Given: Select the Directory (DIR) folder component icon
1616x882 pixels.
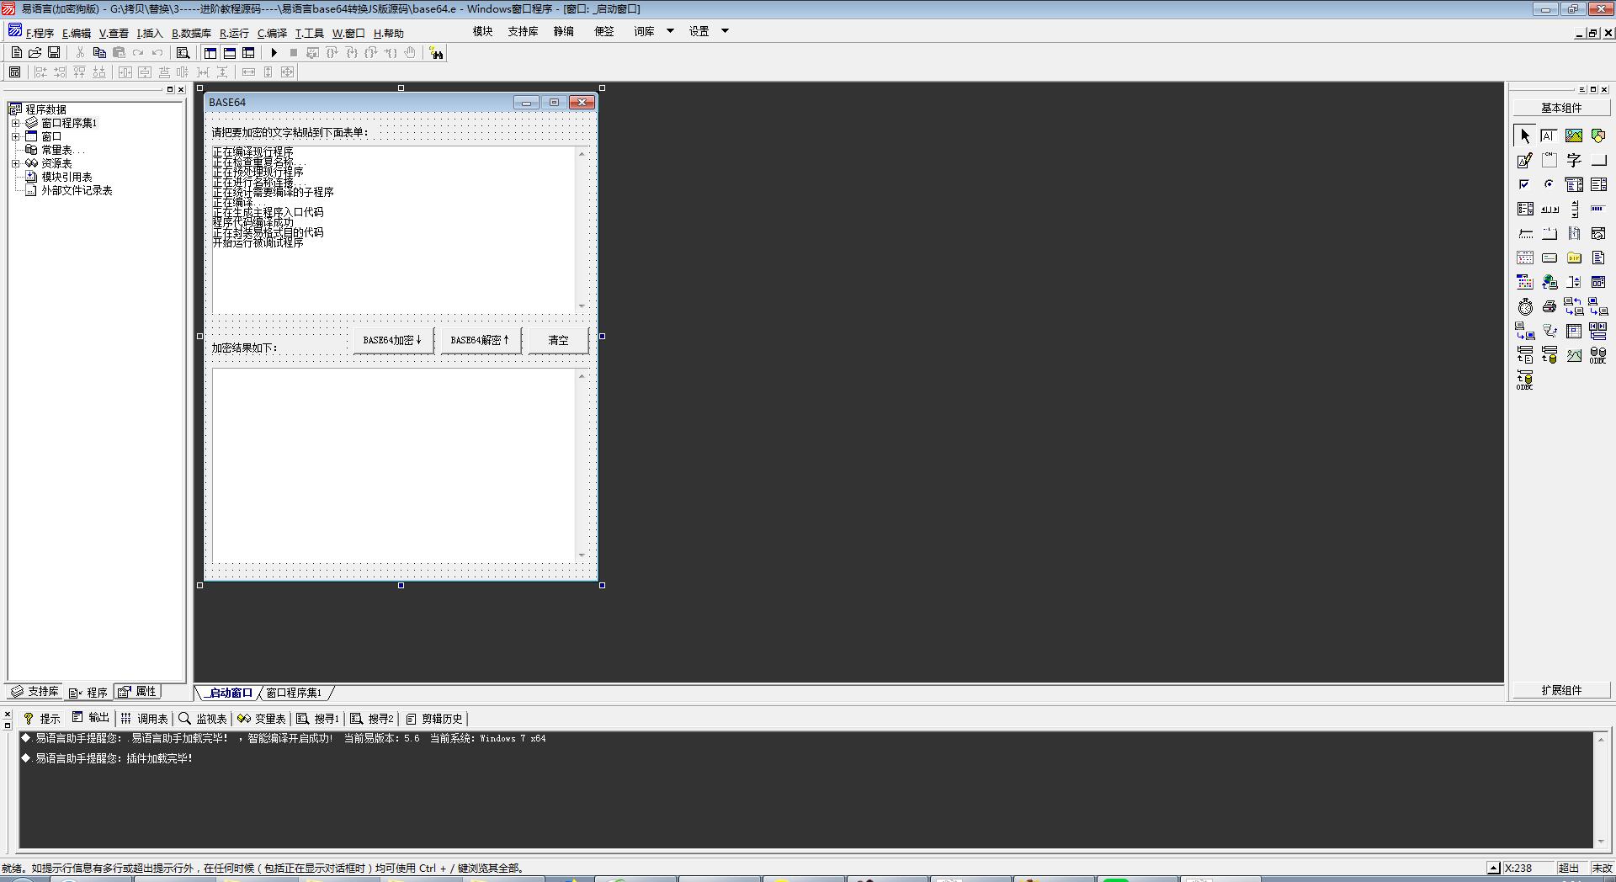Looking at the screenshot, I should coord(1574,258).
